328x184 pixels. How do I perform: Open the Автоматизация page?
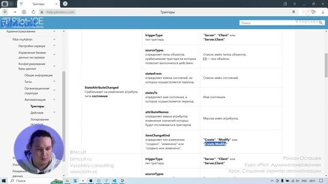[35, 100]
